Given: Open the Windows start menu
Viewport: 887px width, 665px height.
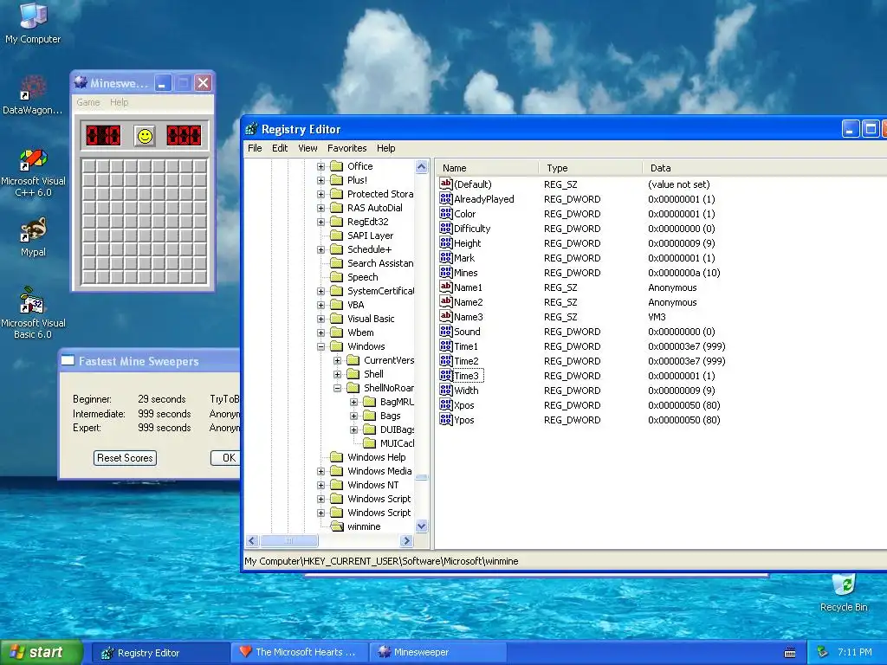Looking at the screenshot, I should (42, 653).
